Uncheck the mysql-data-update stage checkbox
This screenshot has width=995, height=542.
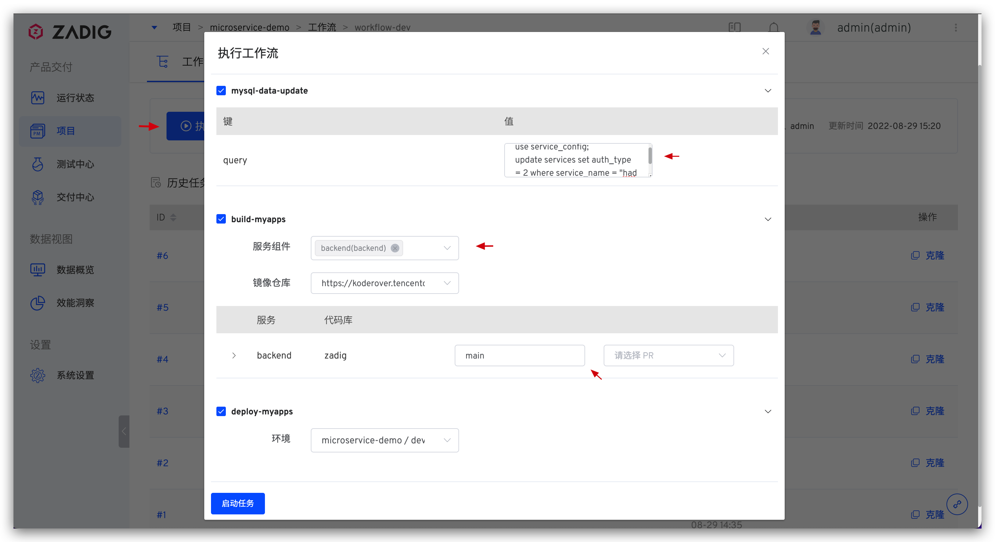tap(221, 91)
